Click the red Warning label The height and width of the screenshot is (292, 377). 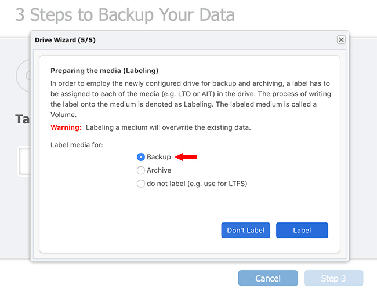pos(66,127)
